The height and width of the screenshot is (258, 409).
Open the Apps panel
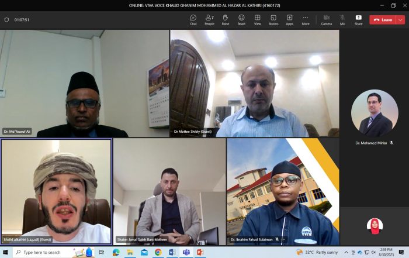point(289,19)
